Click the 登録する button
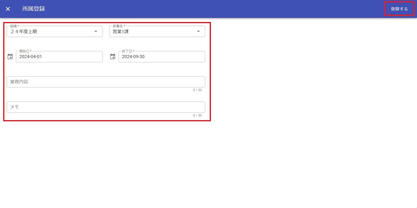The height and width of the screenshot is (208, 417). pos(399,9)
